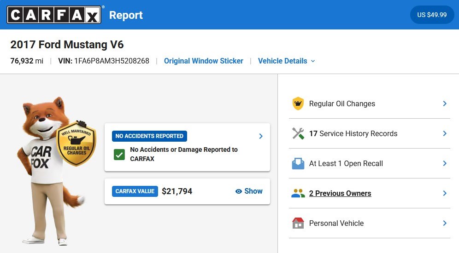Click the 2017 Ford Mustang V6 heading
The height and width of the screenshot is (253, 459).
[x=67, y=45]
